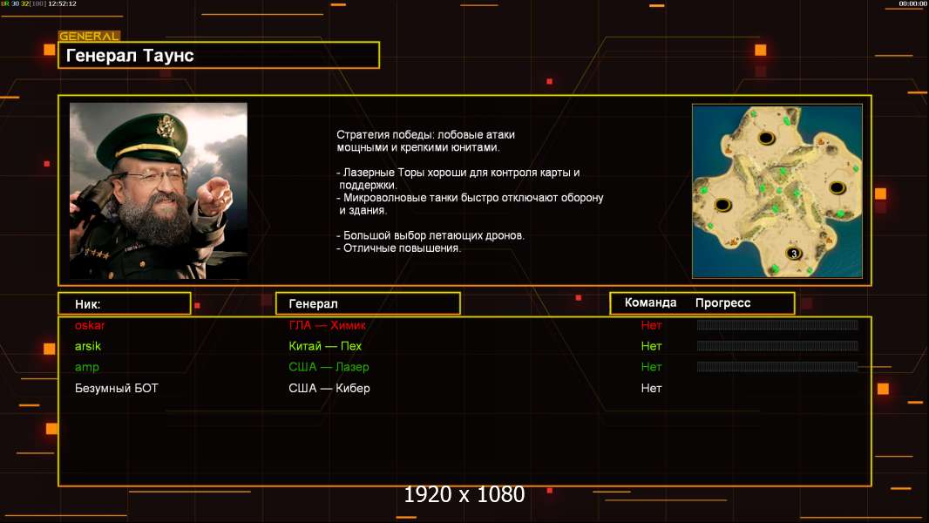Click the 00:00:00 timer readout
Image resolution: width=929 pixels, height=523 pixels.
(912, 3)
